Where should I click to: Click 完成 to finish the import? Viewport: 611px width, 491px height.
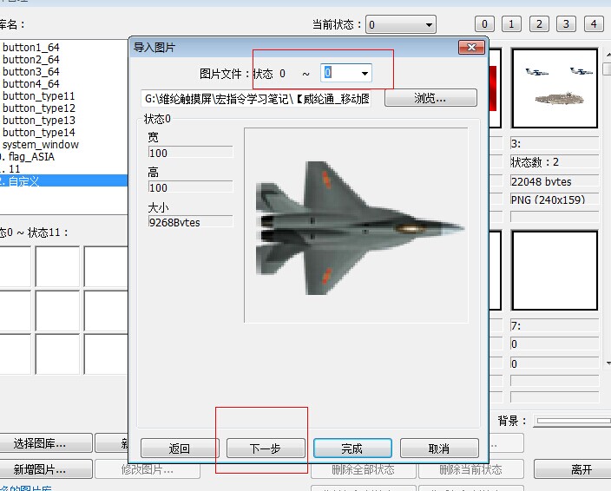pyautogui.click(x=351, y=448)
